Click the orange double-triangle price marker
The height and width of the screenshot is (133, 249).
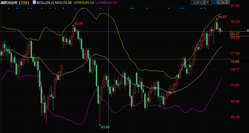[x=248, y=30]
